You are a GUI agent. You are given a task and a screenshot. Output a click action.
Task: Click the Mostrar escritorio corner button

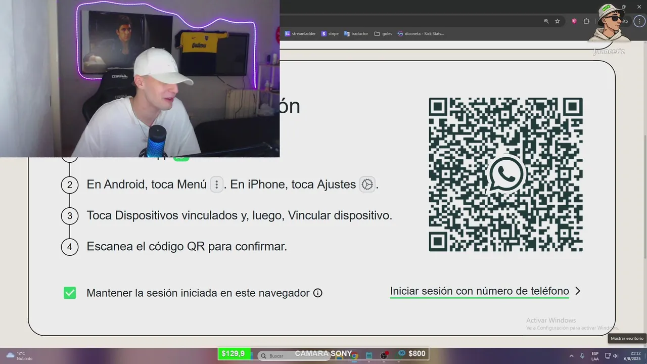[x=645, y=356]
